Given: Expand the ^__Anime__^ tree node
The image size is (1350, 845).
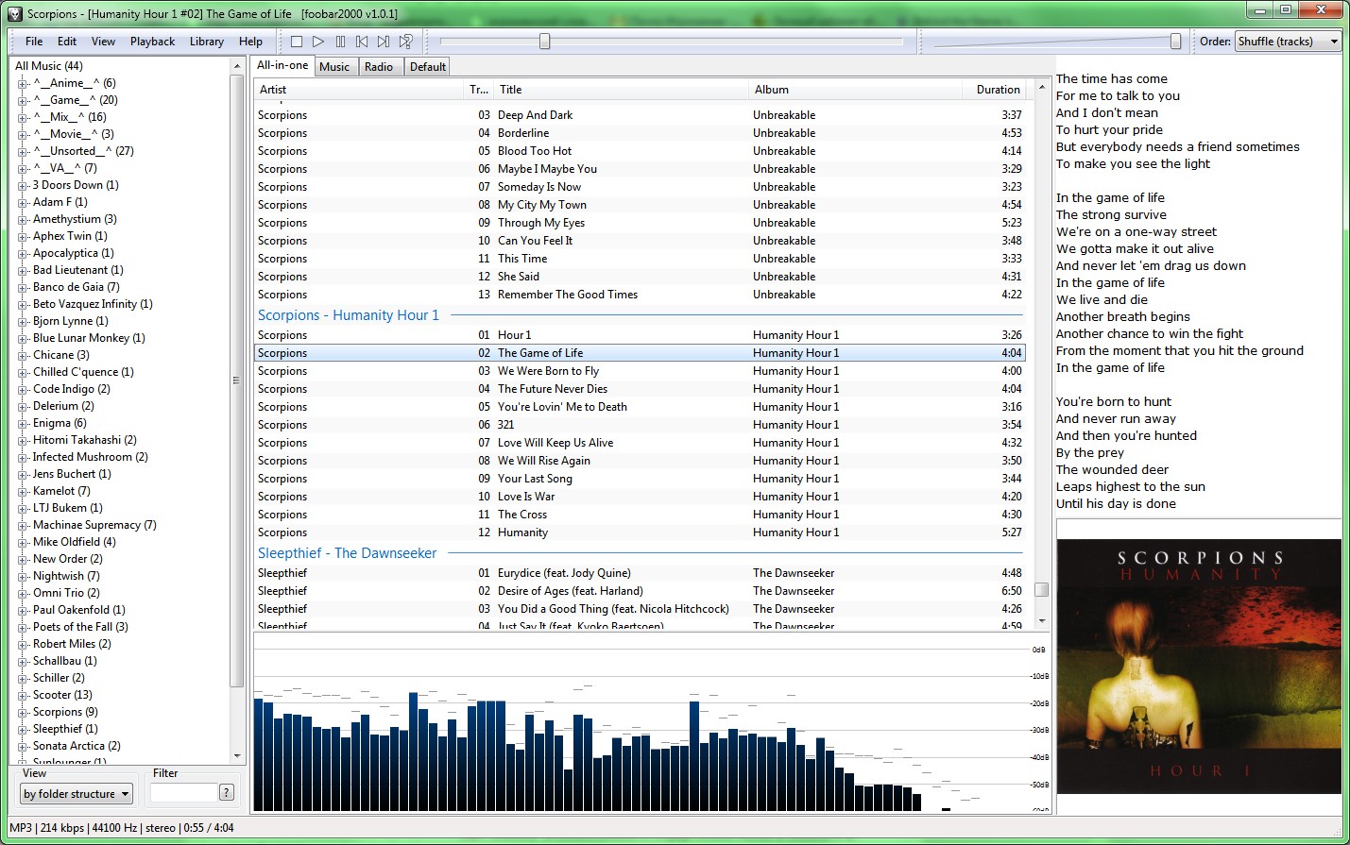Looking at the screenshot, I should pos(23,83).
